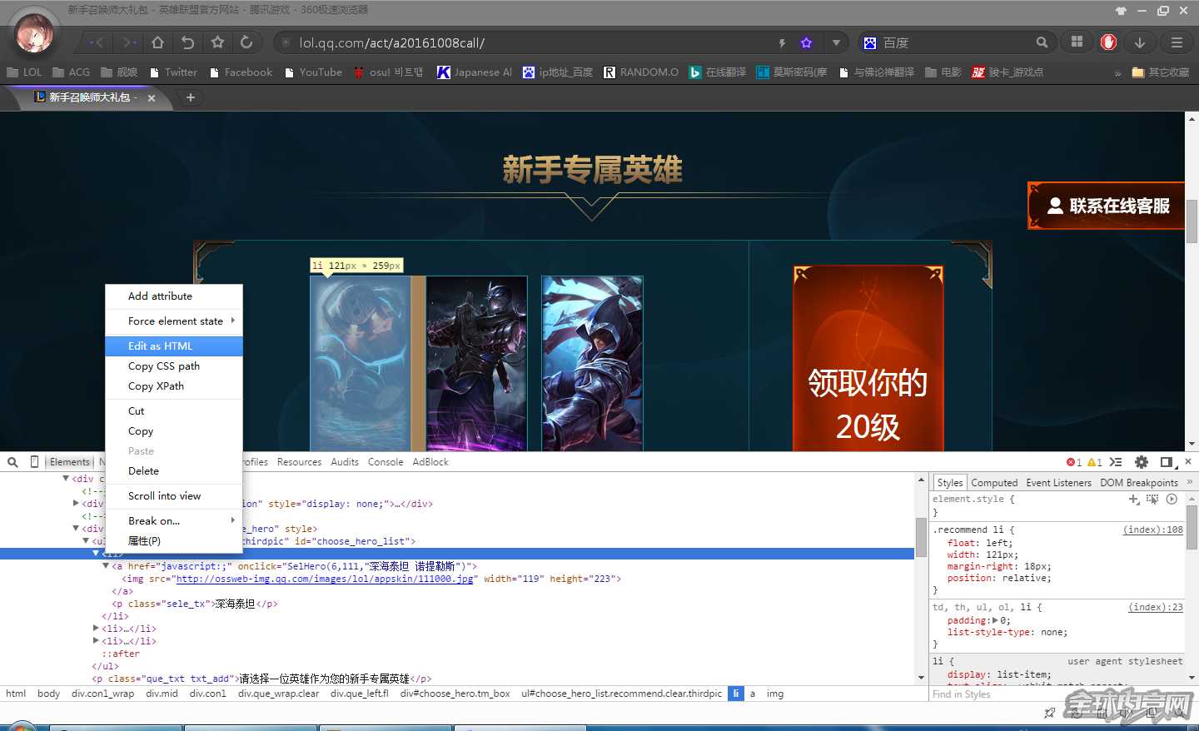Open the address bar dropdown arrow
Image resolution: width=1199 pixels, height=731 pixels.
coord(837,42)
